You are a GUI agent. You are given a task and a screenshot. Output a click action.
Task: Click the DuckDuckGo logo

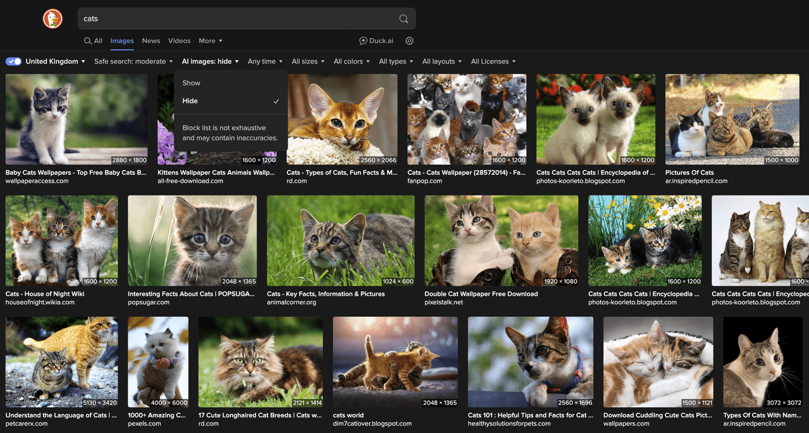tap(52, 18)
